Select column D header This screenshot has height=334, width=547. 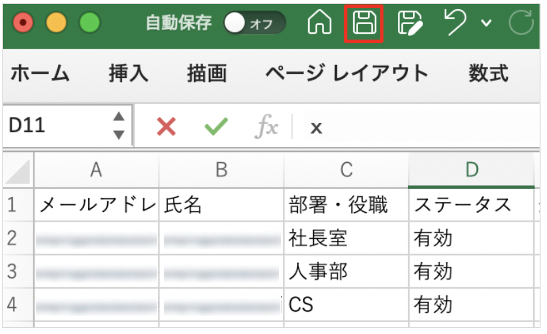(x=471, y=170)
